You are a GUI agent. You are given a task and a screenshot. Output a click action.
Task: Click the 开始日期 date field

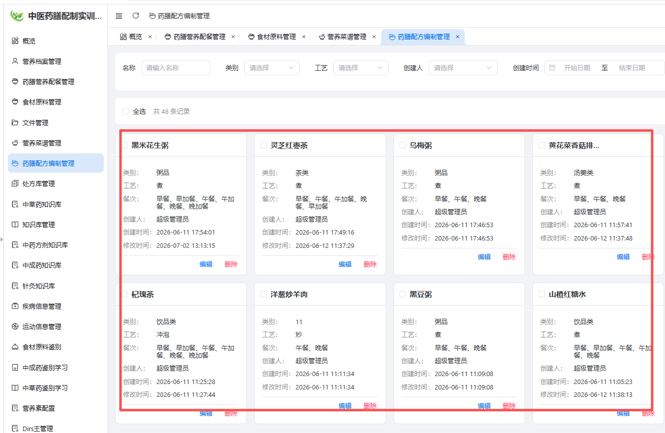click(577, 68)
